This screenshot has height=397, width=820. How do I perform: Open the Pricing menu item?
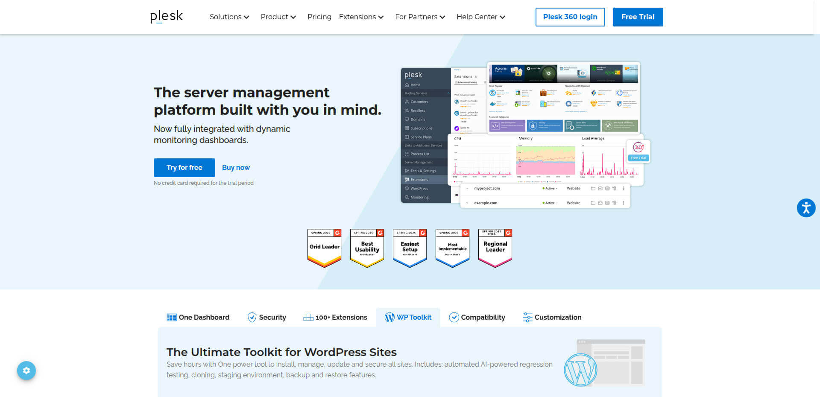(319, 17)
